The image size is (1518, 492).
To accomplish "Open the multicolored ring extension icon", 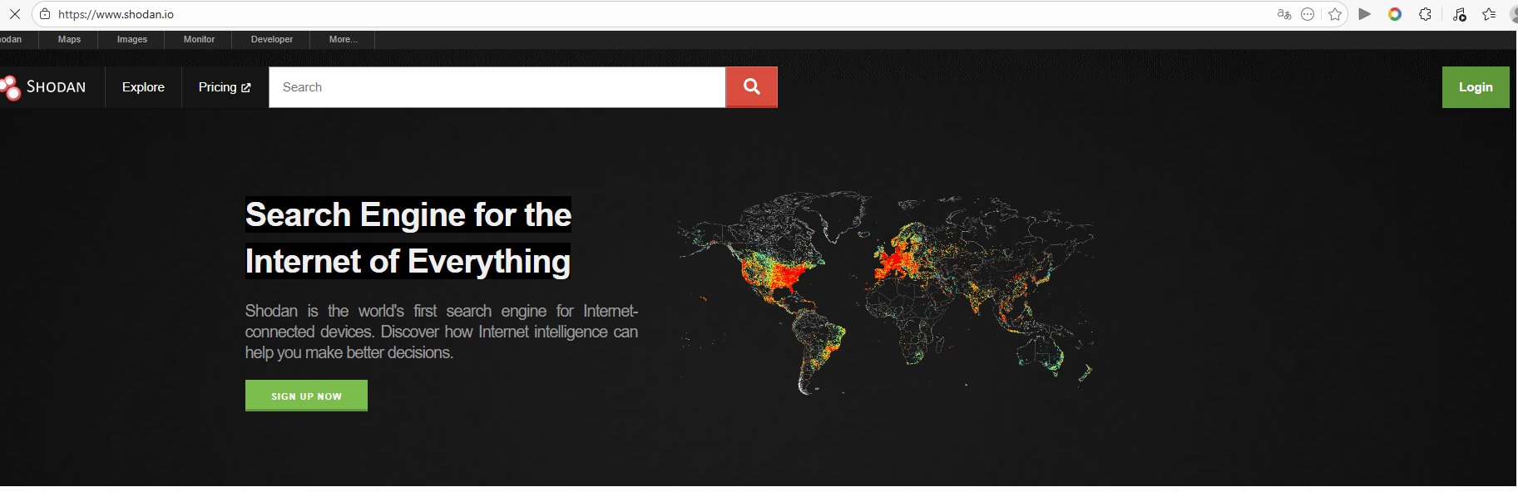I will pos(1395,14).
